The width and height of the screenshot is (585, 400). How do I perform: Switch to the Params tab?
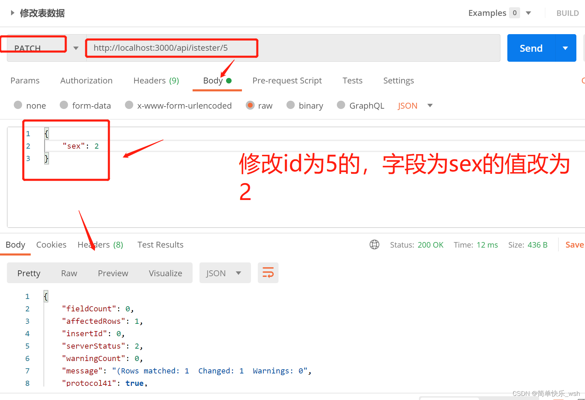[x=25, y=81]
